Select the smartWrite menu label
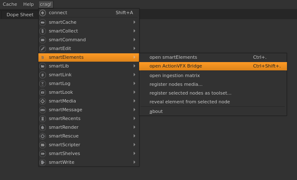Screen dimensions: 297x180 click(x=61, y=162)
